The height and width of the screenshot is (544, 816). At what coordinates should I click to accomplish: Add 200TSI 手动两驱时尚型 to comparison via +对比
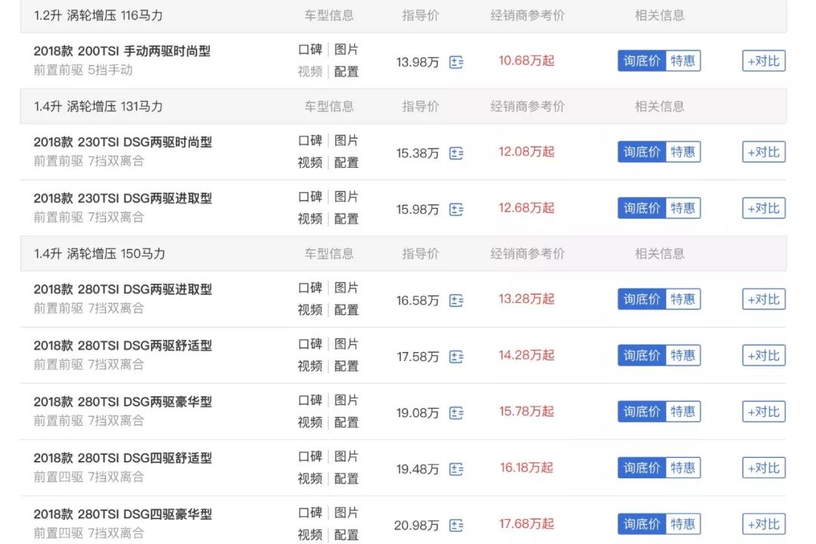(x=763, y=61)
